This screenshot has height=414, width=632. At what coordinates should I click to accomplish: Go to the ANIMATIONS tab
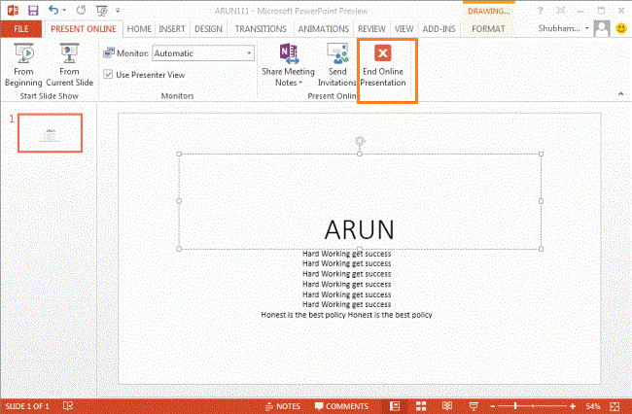click(323, 29)
